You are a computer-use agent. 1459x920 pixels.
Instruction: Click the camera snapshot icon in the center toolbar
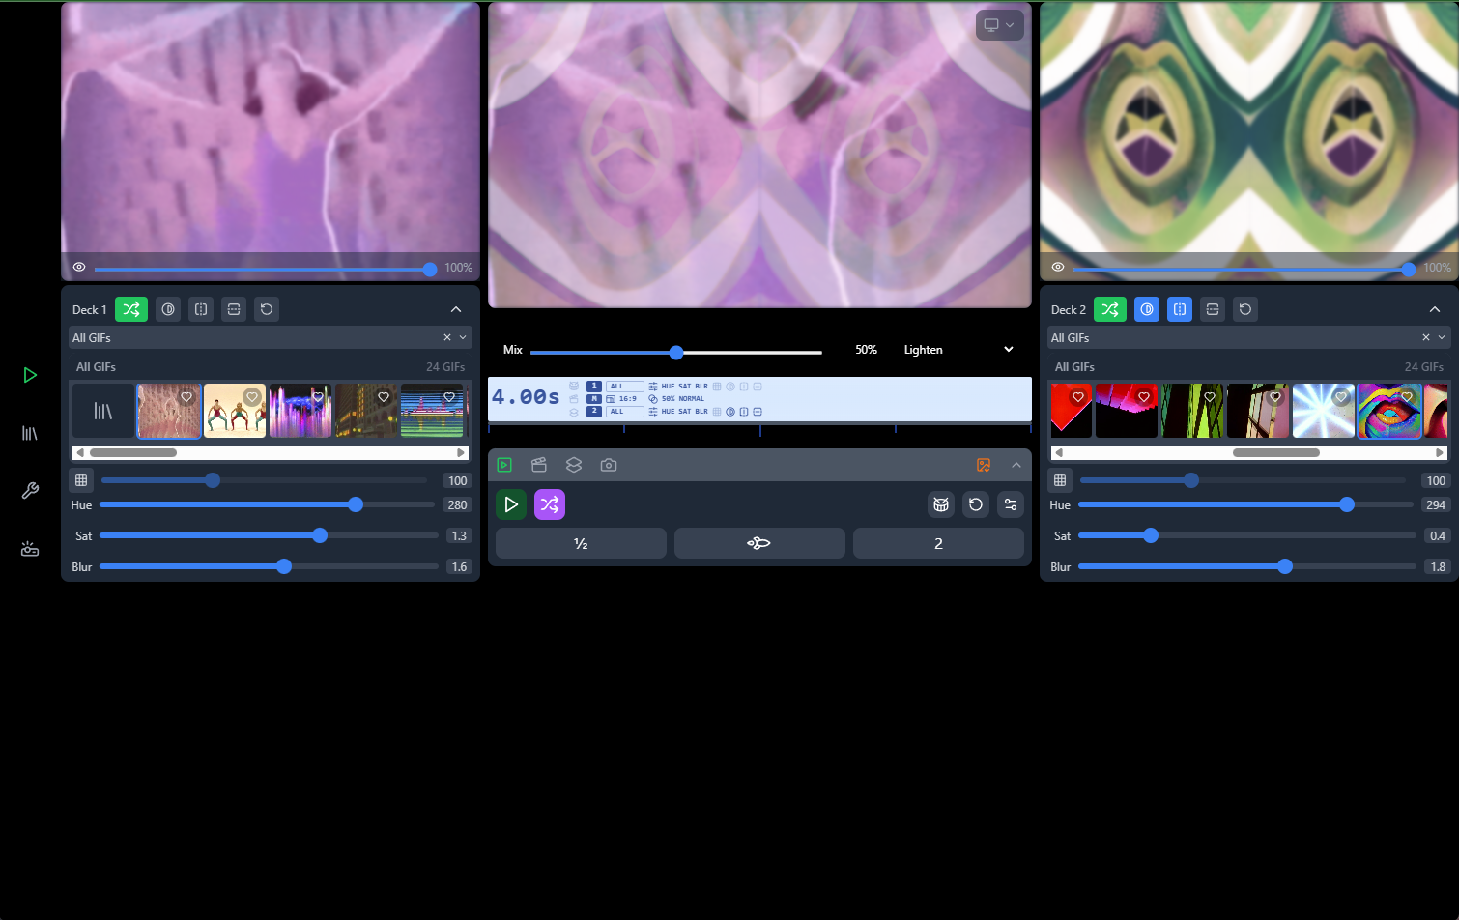point(609,465)
